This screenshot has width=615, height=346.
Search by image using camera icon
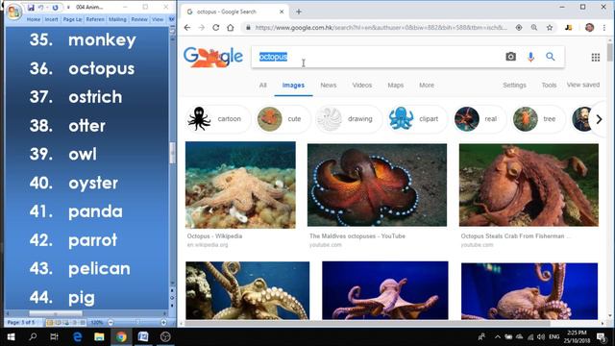click(510, 57)
